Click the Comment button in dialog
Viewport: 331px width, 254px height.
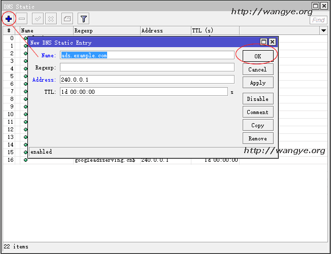point(258,112)
